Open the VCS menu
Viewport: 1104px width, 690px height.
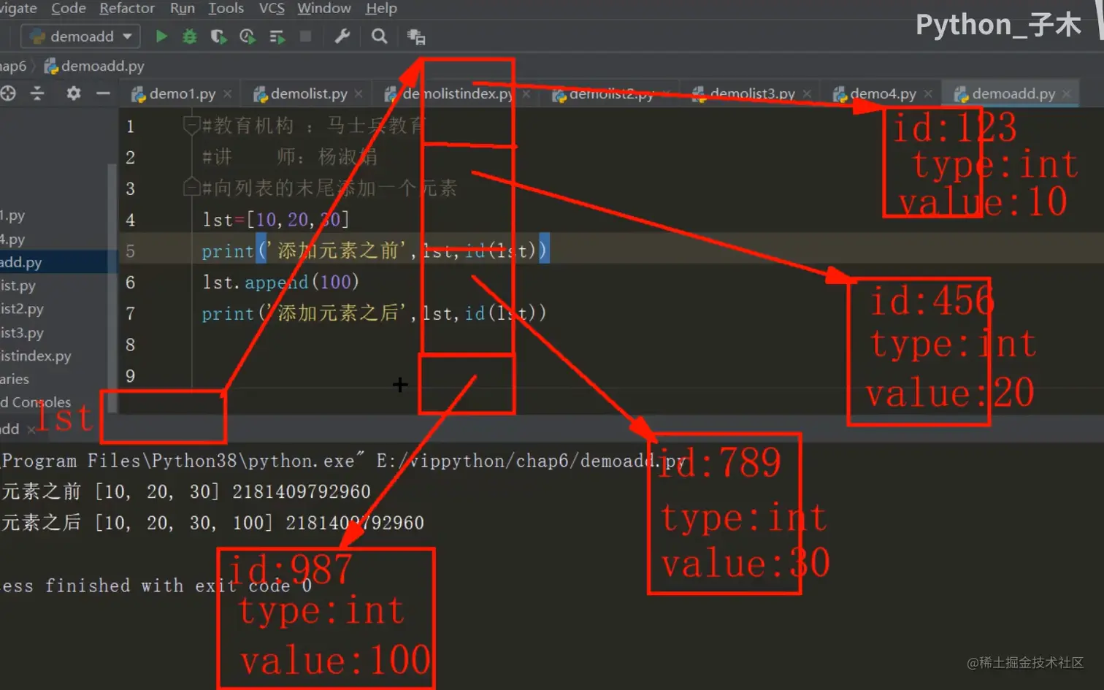(x=272, y=9)
